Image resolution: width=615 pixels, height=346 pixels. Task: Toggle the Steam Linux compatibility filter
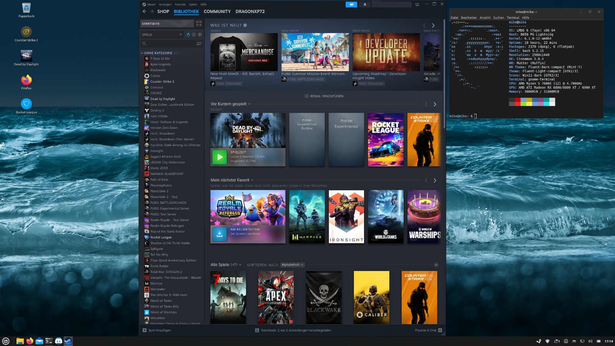pos(188,35)
